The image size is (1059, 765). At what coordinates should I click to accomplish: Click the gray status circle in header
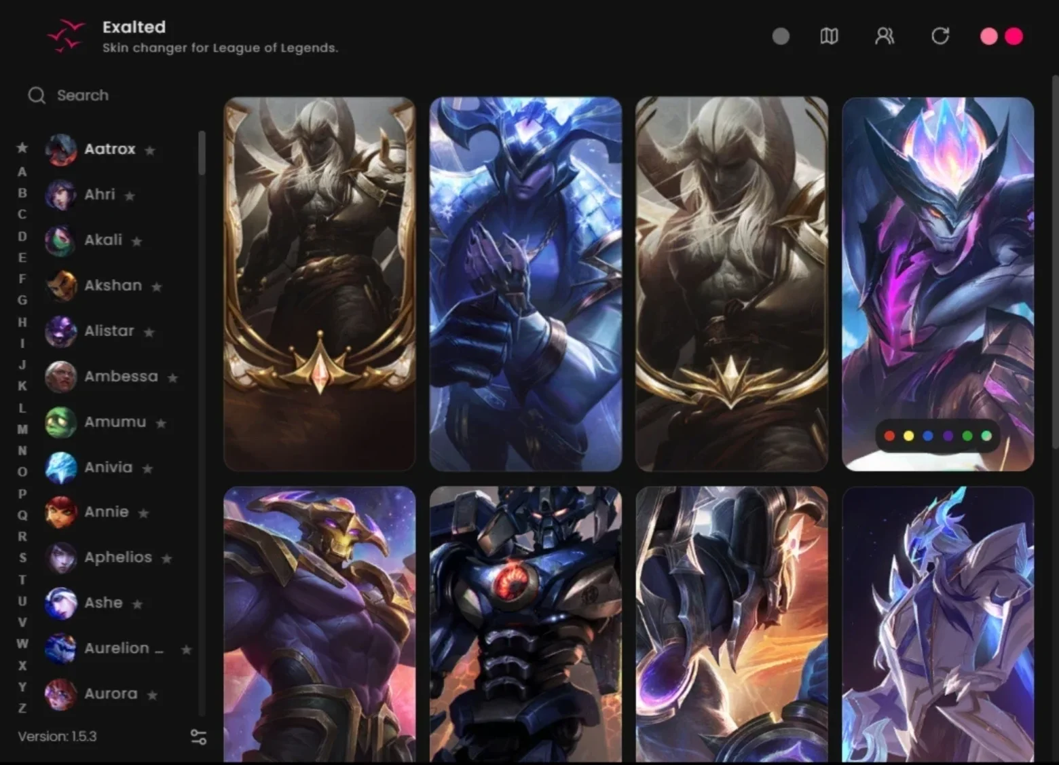coord(781,36)
